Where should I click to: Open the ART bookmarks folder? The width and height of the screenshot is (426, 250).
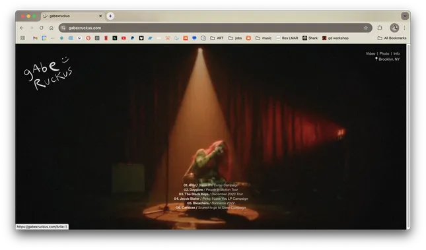click(217, 38)
